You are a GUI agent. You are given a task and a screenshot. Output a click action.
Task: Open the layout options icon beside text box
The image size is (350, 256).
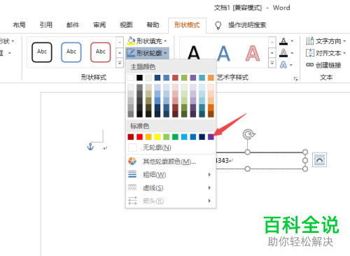(x=319, y=160)
